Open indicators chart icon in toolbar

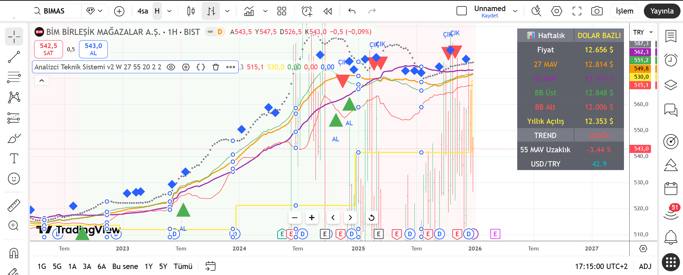pyautogui.click(x=249, y=11)
